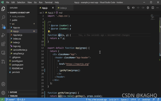Open the Search view icon
This screenshot has height=101, width=161.
(3, 17)
